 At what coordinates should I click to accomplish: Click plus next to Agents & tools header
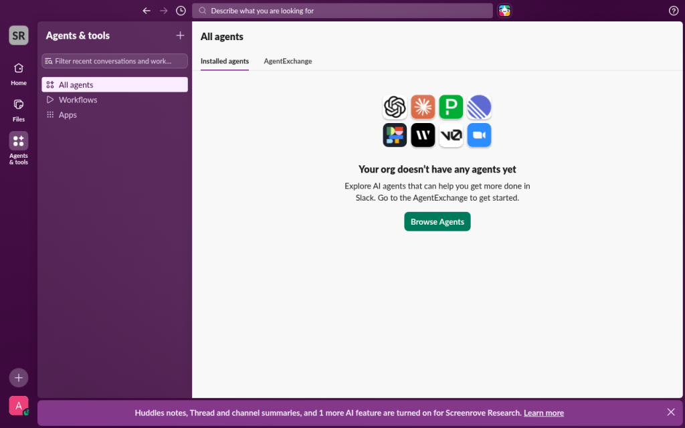click(180, 35)
